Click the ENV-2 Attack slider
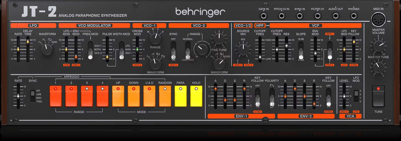 click(285, 96)
